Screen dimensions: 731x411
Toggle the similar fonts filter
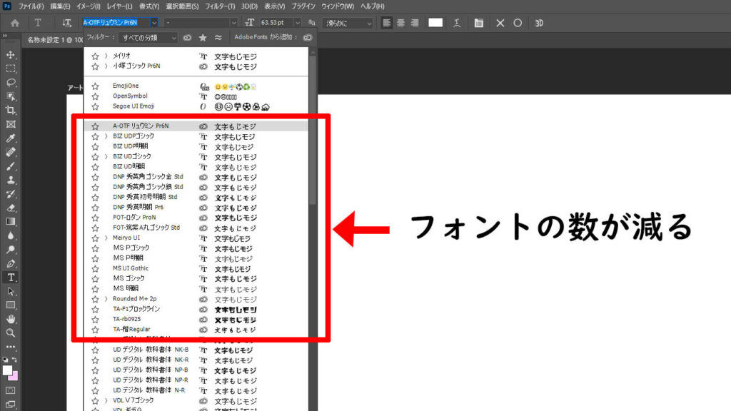pyautogui.click(x=218, y=37)
